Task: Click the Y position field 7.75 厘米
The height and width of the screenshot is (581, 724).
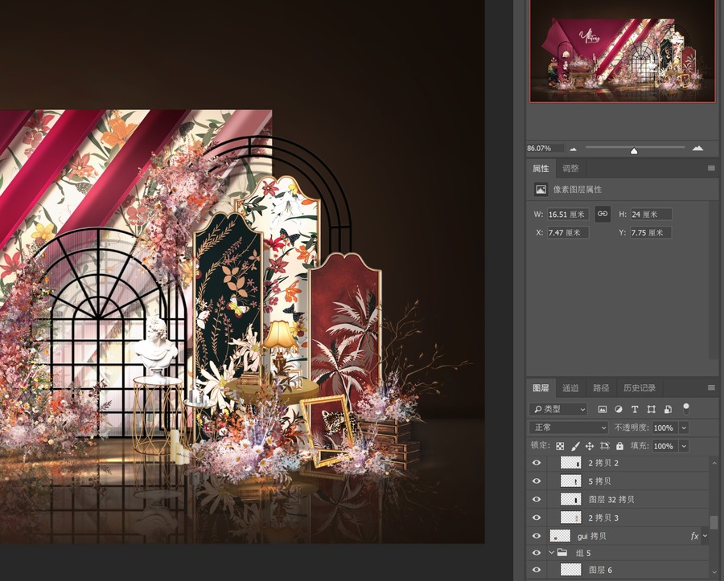Action: (x=651, y=232)
